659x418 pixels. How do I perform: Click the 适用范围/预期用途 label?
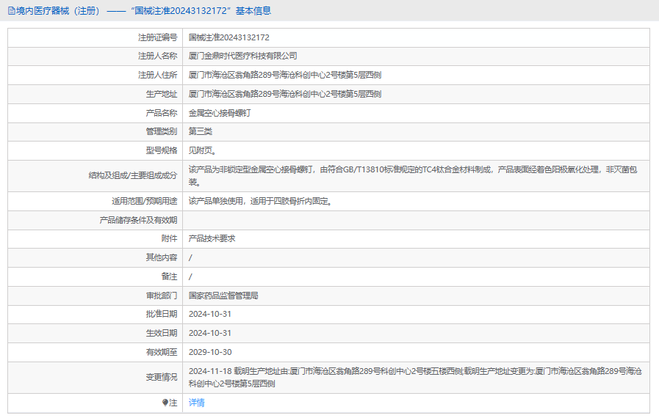click(145, 202)
